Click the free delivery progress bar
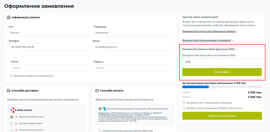270x132 pixels. coord(222,87)
